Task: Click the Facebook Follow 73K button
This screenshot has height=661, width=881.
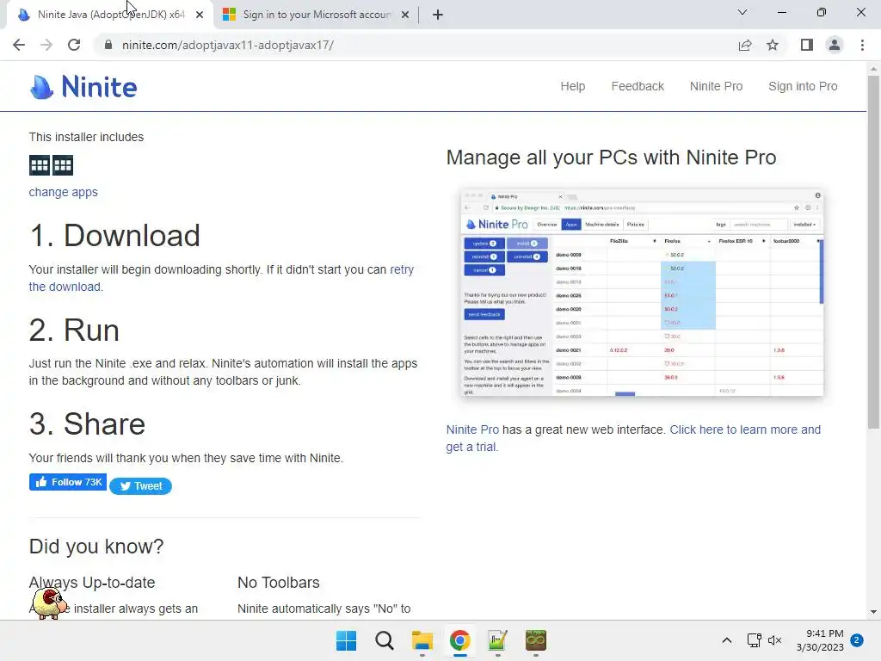Action: (x=67, y=482)
